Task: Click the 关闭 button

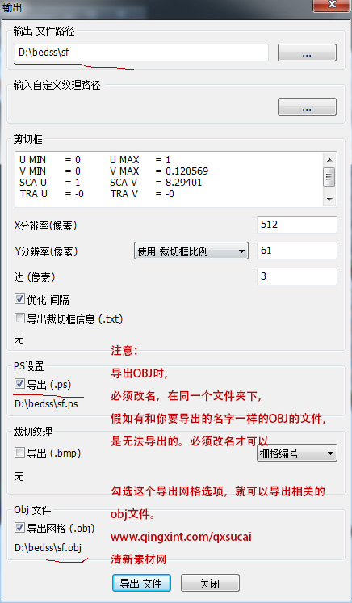Action: point(210,583)
